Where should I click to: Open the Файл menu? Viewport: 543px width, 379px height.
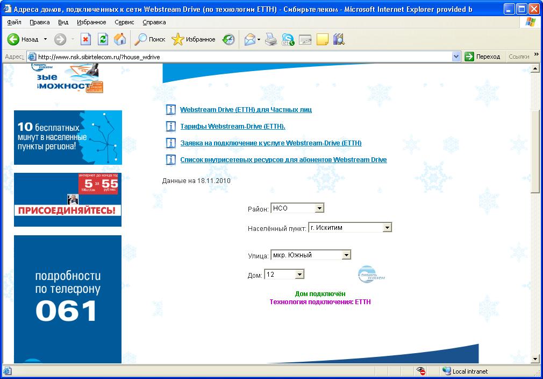pos(14,22)
